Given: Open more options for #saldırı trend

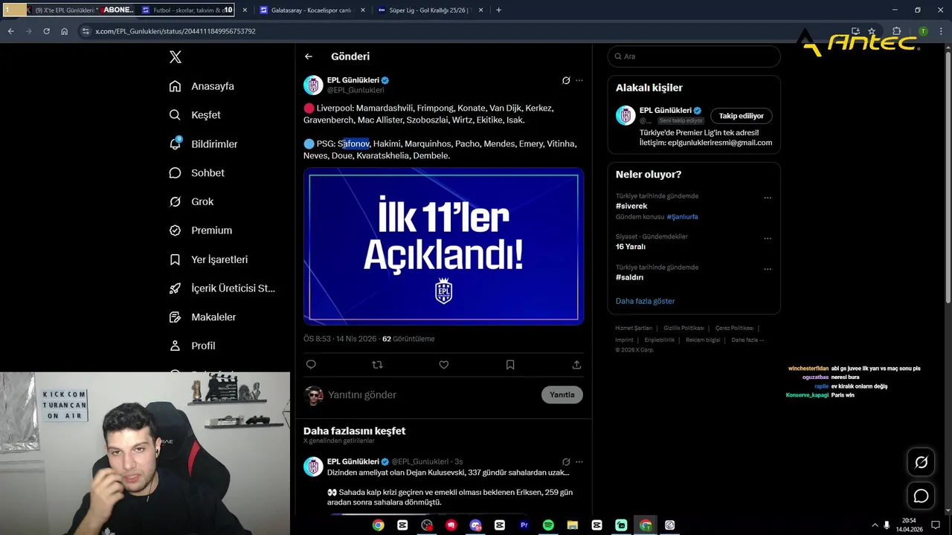Looking at the screenshot, I should [x=768, y=270].
